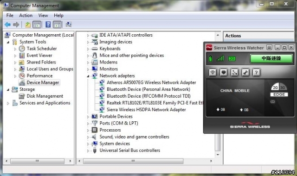Click the Up one level folder icon

[x=28, y=25]
